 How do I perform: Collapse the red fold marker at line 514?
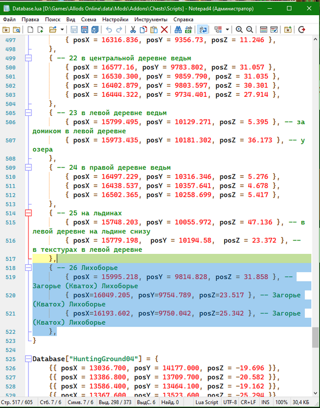(x=28, y=213)
